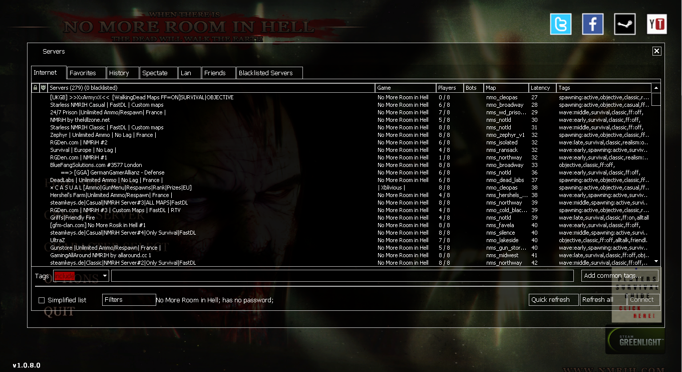Sort servers by the Tags column header

pos(604,88)
